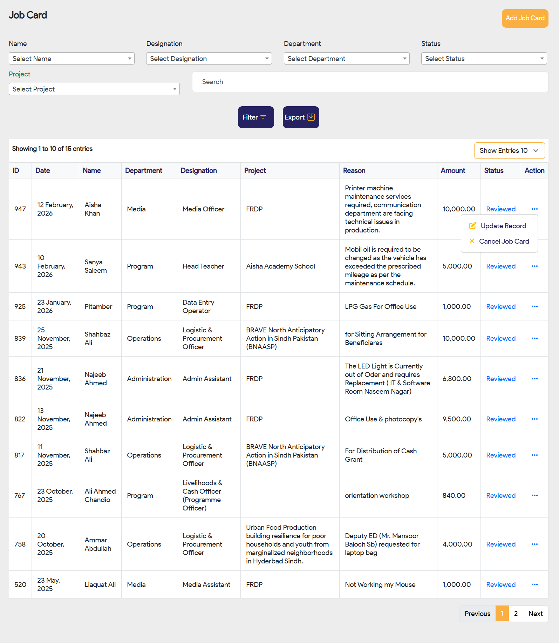Change Show Entries 10 setting
This screenshot has width=559, height=643.
coord(509,150)
